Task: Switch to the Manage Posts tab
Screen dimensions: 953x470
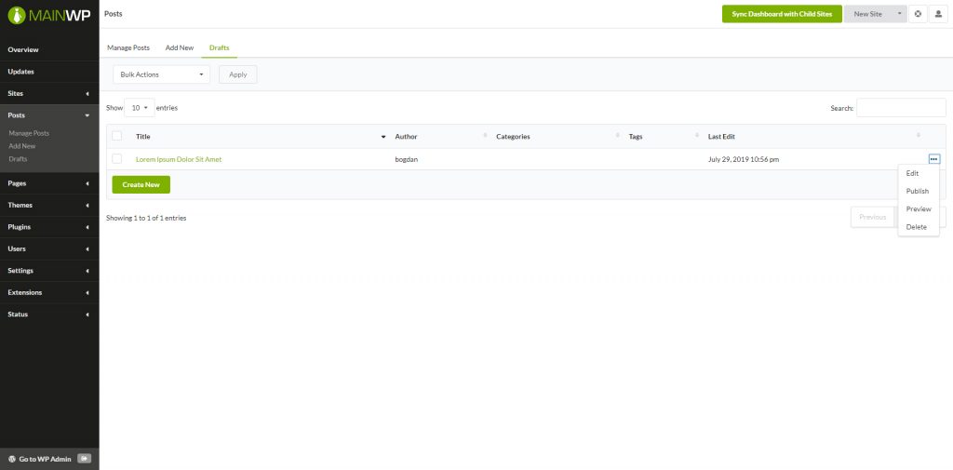Action: [x=130, y=47]
